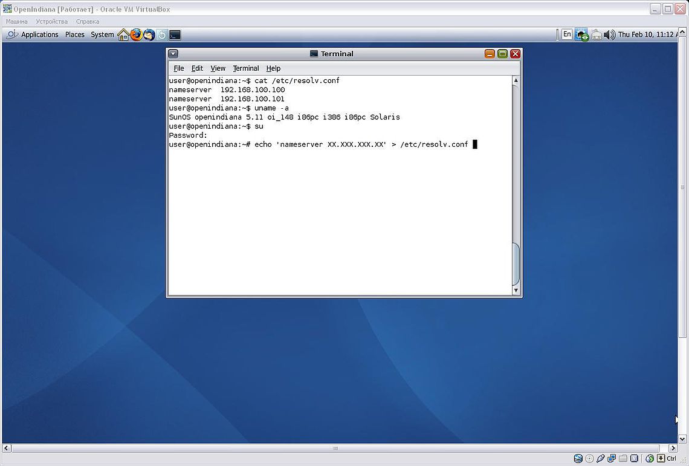Click the VirtualBox network adapters icon

612,459
